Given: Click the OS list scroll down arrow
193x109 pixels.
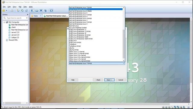Looking at the screenshot, I should point(124,61).
